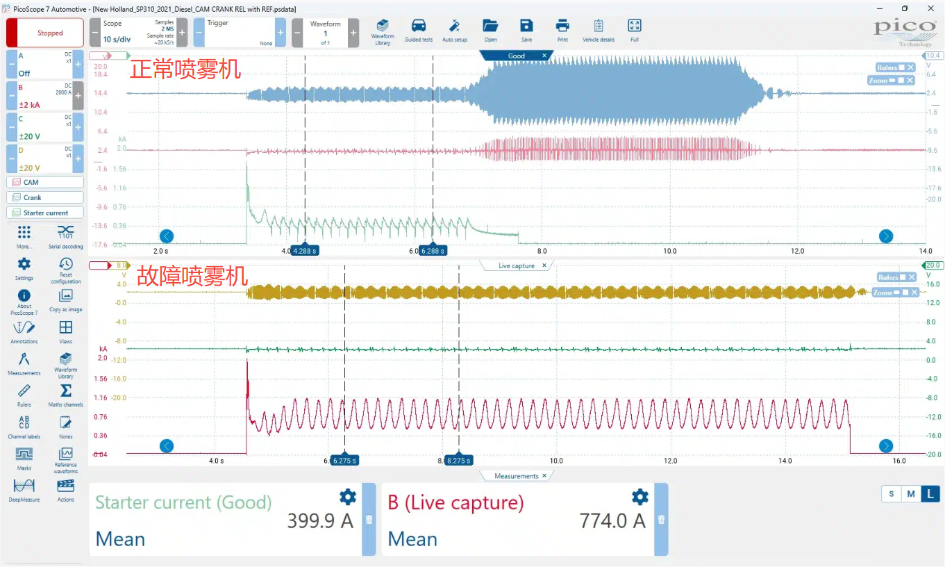Select medium measurement size M
Screen dimensions: 945x567
point(910,494)
